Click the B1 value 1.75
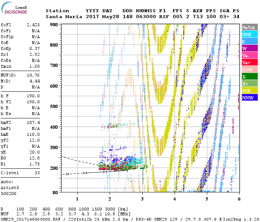Image resolution: width=260 pixels, height=222 pixels. [x=35, y=164]
